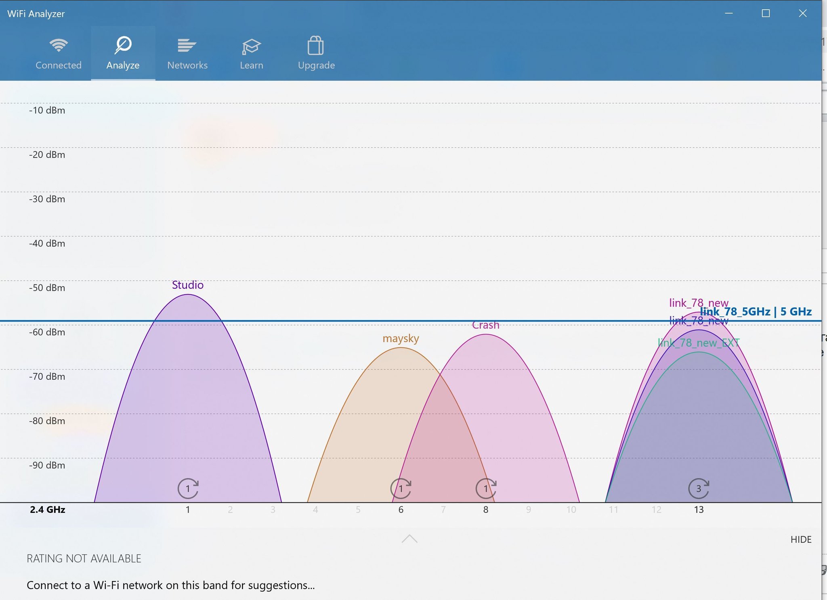The height and width of the screenshot is (600, 827).
Task: Select the maysky network label
Action: (401, 338)
